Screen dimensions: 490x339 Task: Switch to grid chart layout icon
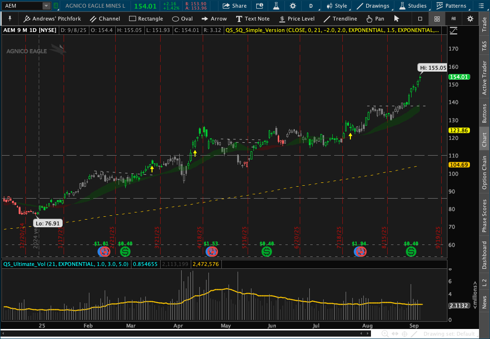point(437,19)
